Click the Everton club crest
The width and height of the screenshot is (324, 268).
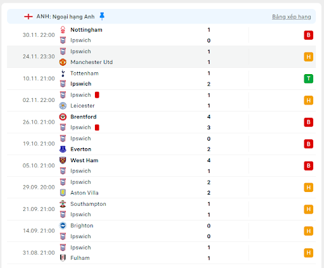click(x=63, y=150)
